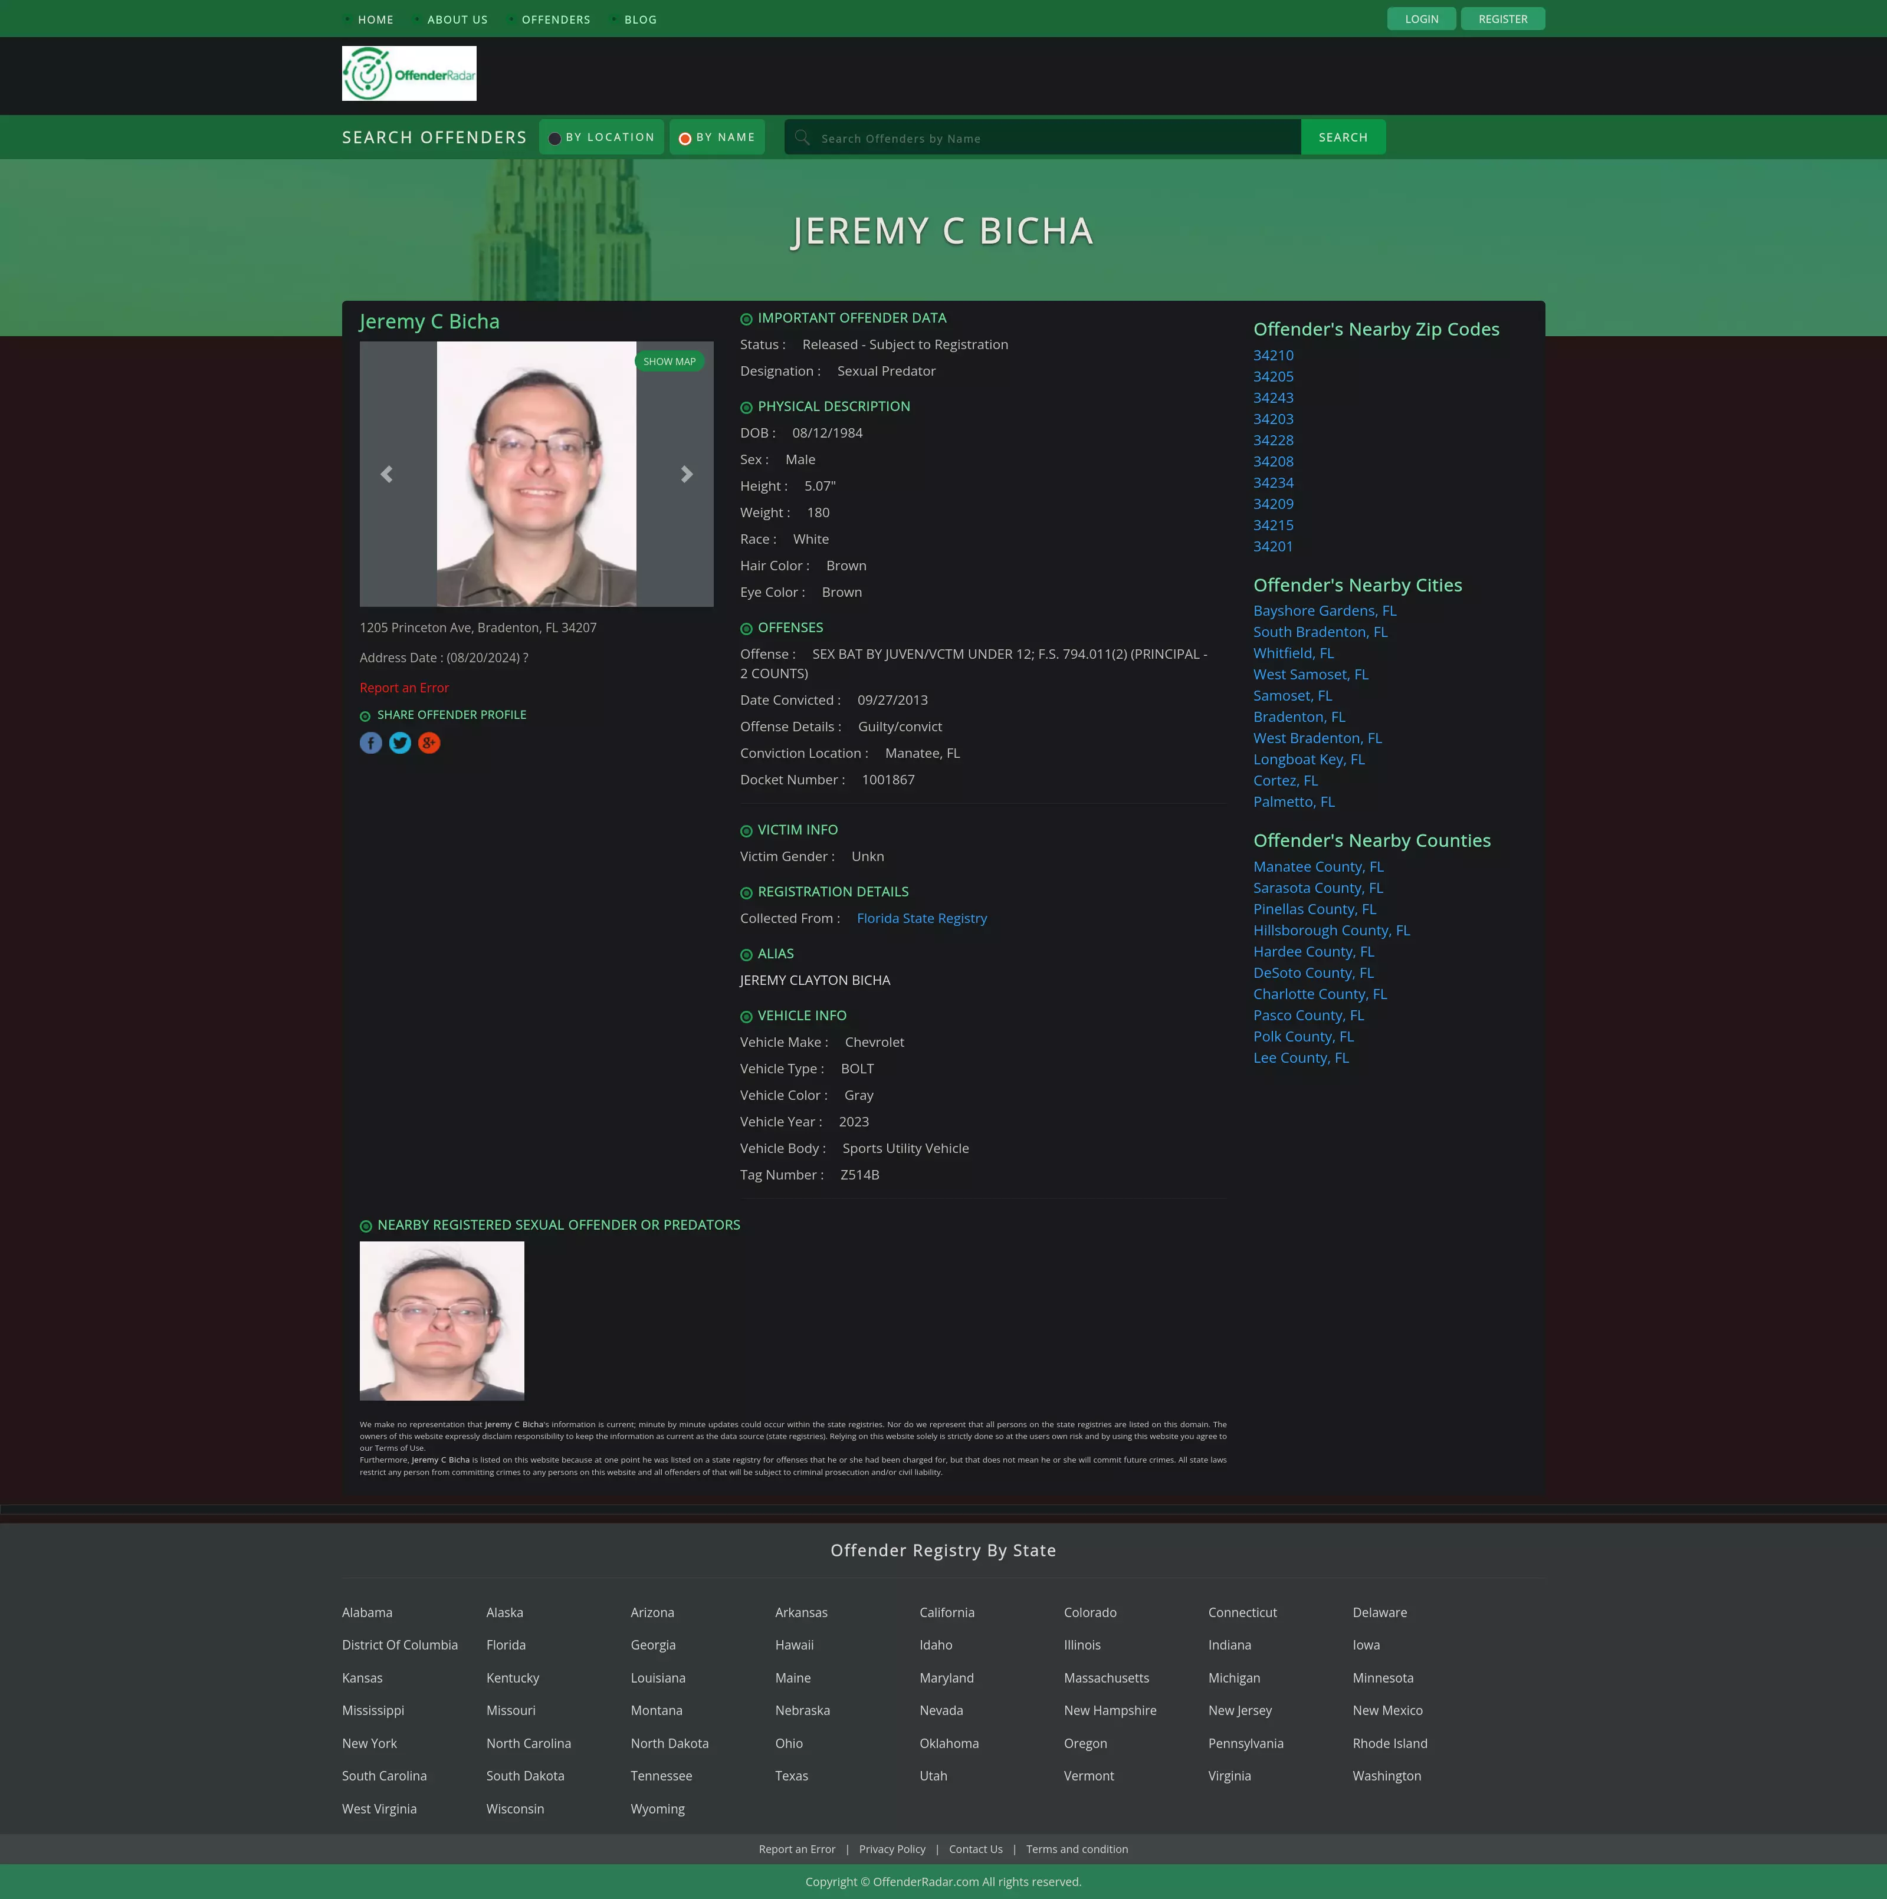This screenshot has width=1887, height=1899.
Task: Click the Show Map button
Action: click(x=670, y=362)
